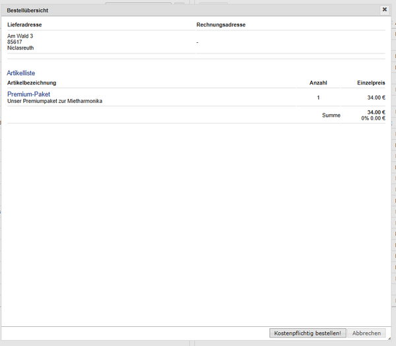Image resolution: width=396 pixels, height=346 pixels.
Task: Cancel the order with Abbrechen
Action: 366,333
